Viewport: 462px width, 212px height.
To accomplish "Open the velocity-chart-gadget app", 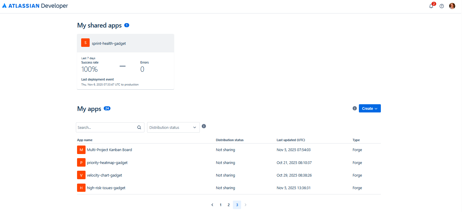I will pos(104,175).
